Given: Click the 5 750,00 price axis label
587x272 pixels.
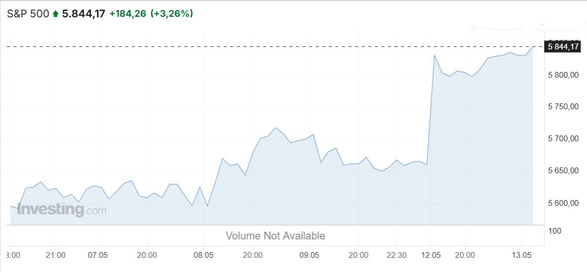Looking at the screenshot, I should point(563,107).
